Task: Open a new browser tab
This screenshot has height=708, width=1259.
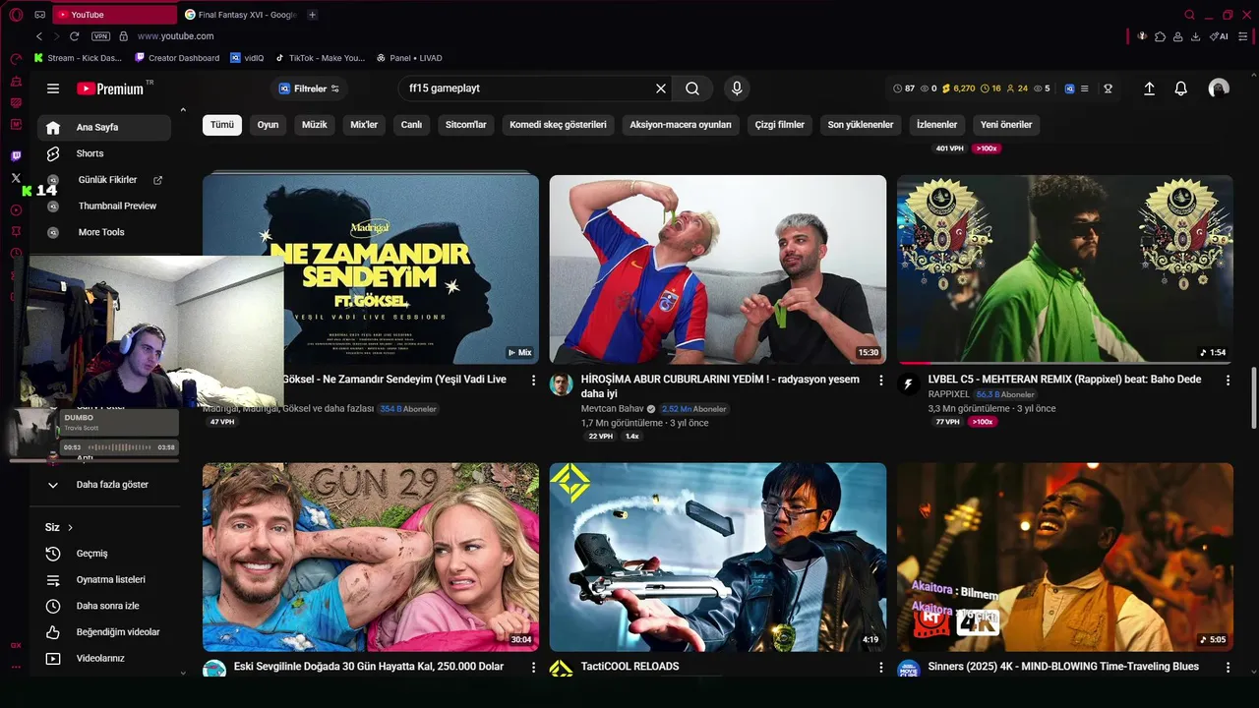Action: coord(312,15)
